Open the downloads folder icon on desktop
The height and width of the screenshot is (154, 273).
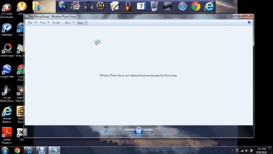(36, 7)
